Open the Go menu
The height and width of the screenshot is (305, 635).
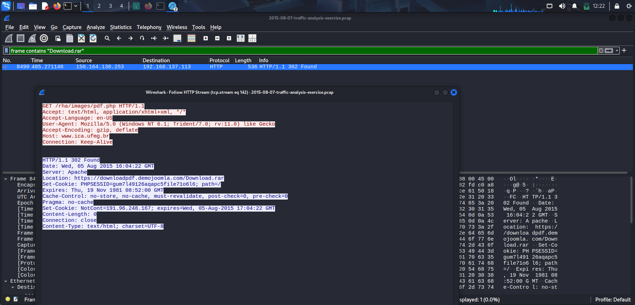(54, 27)
